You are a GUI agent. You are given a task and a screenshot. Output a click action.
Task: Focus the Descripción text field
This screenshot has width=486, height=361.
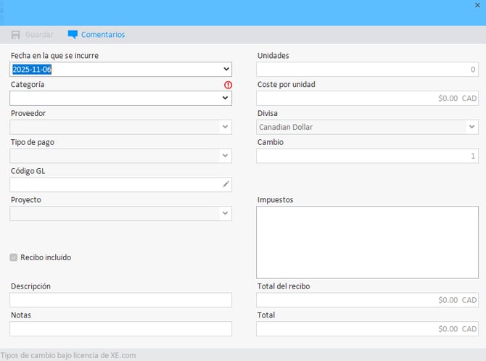(x=120, y=300)
